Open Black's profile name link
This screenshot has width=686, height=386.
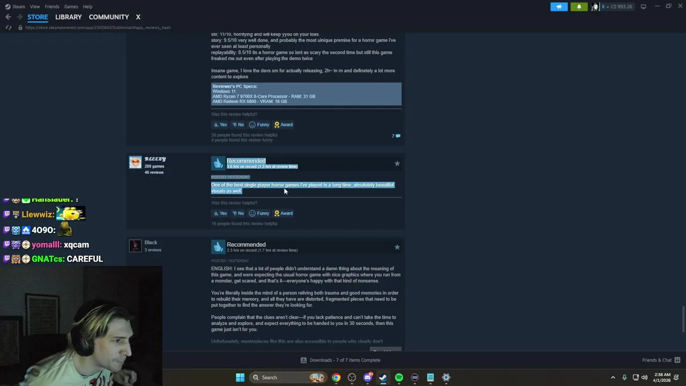151,243
